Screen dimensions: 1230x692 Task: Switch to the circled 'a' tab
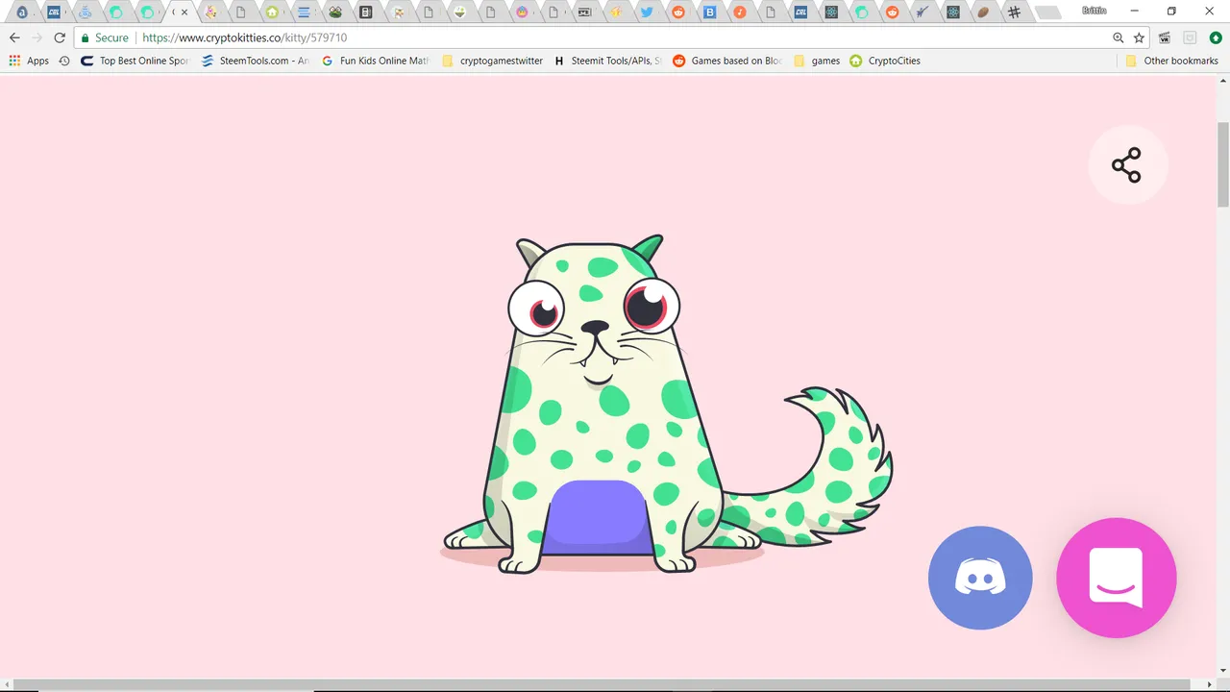pos(22,12)
